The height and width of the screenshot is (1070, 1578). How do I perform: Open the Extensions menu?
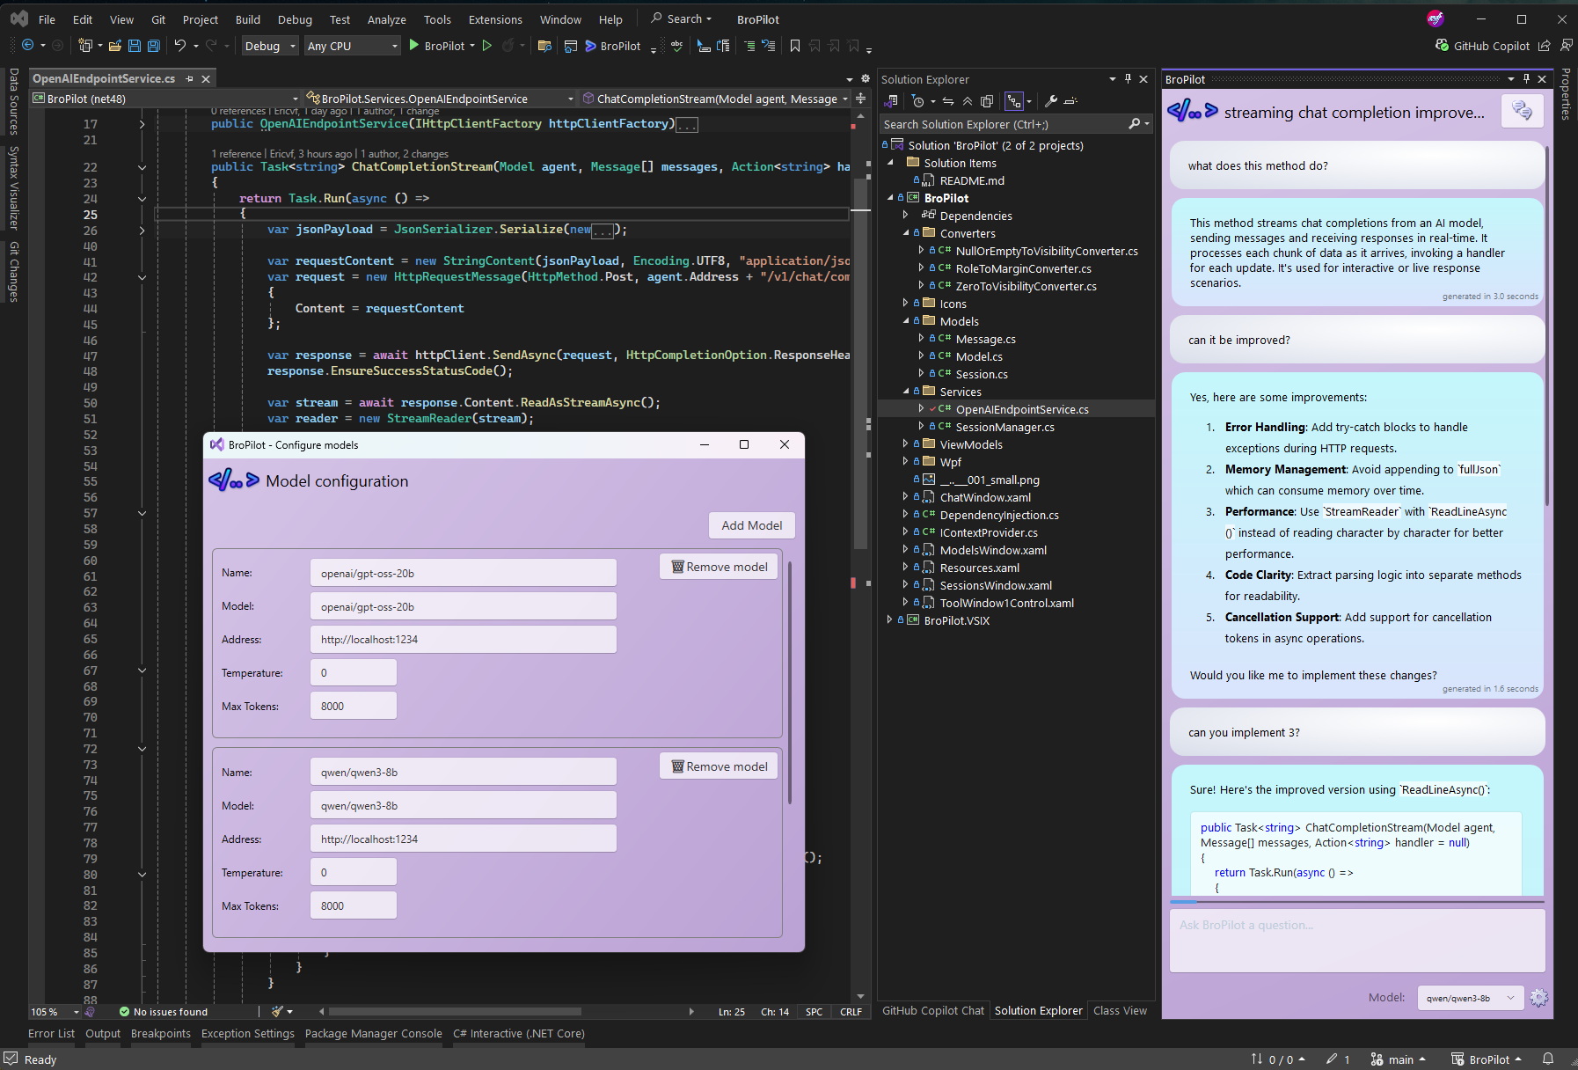tap(494, 19)
